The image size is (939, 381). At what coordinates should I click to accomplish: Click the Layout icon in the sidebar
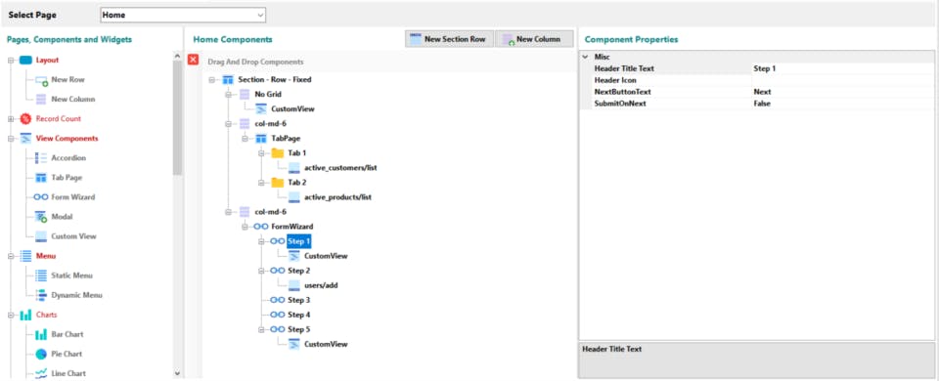coord(25,60)
